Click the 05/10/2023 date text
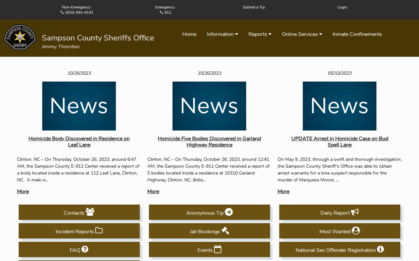The image size is (419, 261). 340,73
